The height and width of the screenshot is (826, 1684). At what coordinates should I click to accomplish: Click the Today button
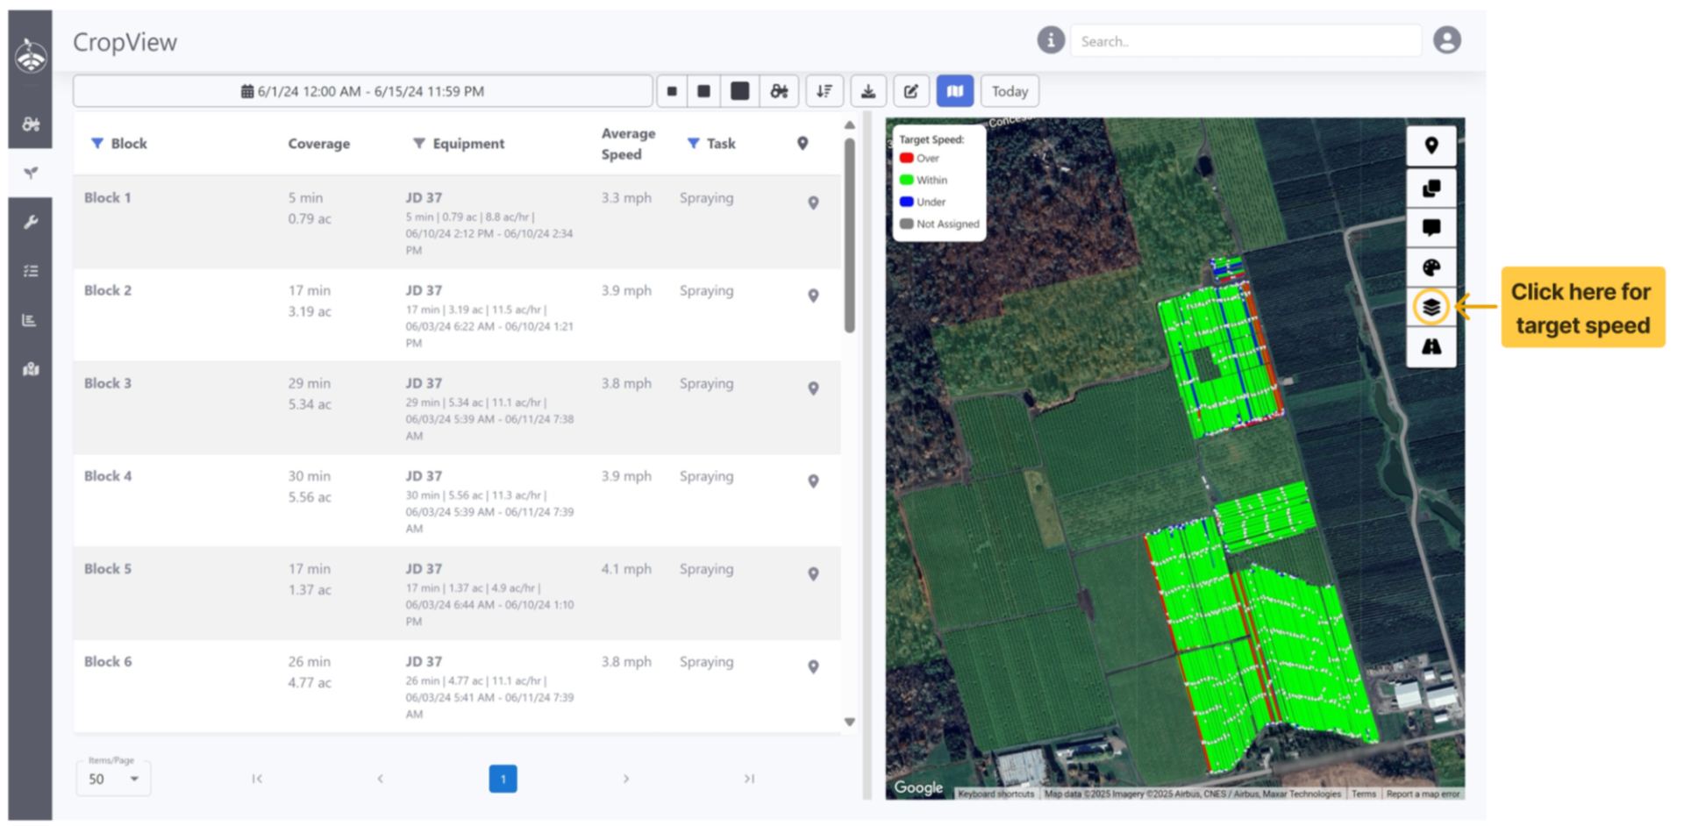tap(1010, 91)
